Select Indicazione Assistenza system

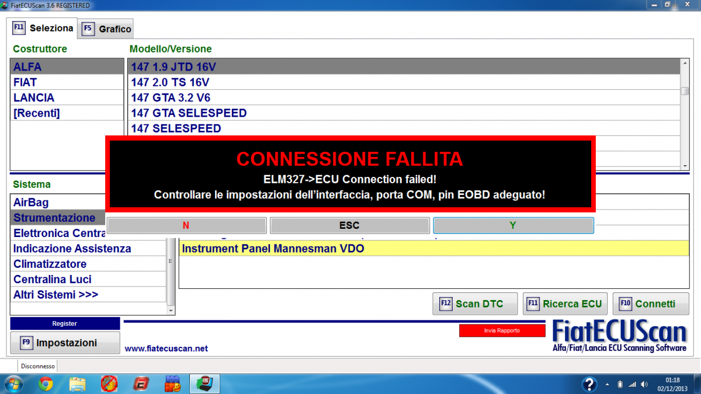pyautogui.click(x=88, y=249)
